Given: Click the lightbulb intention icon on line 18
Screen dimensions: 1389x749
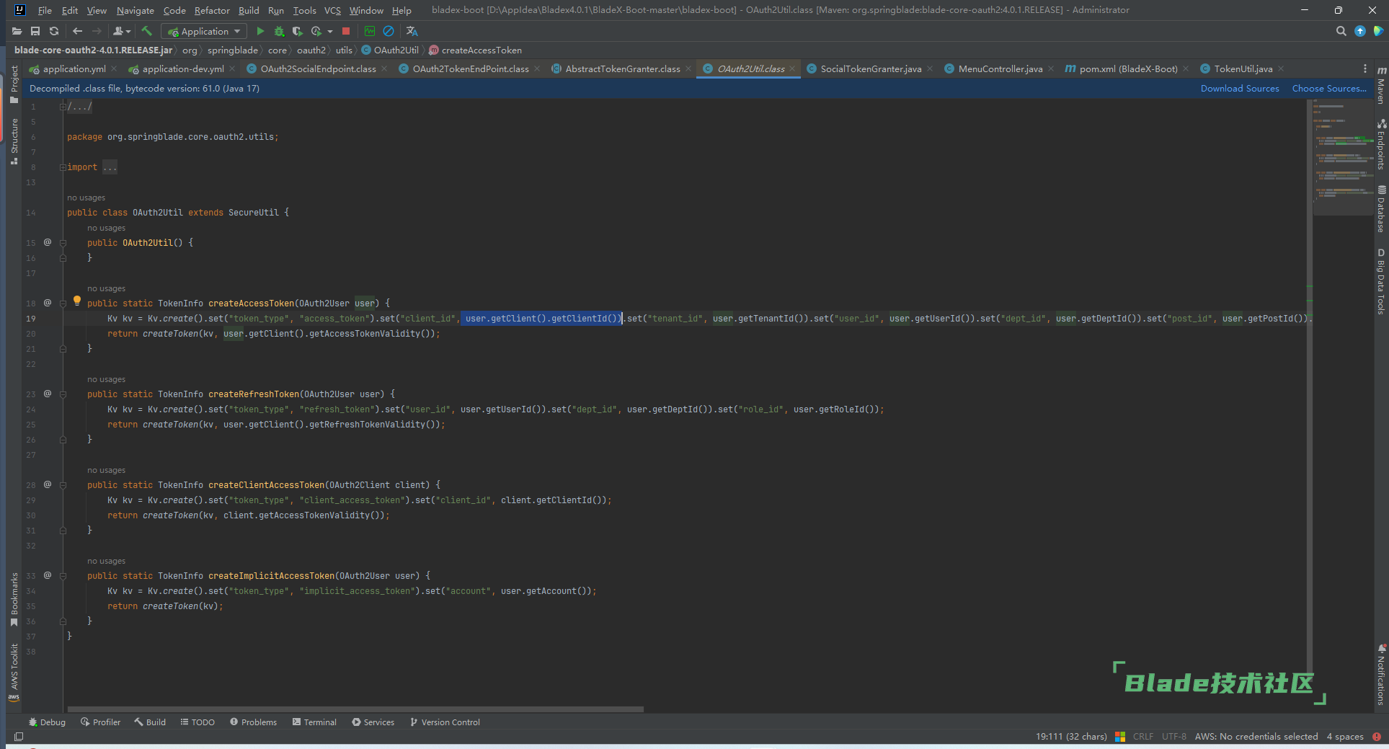Looking at the screenshot, I should (77, 301).
